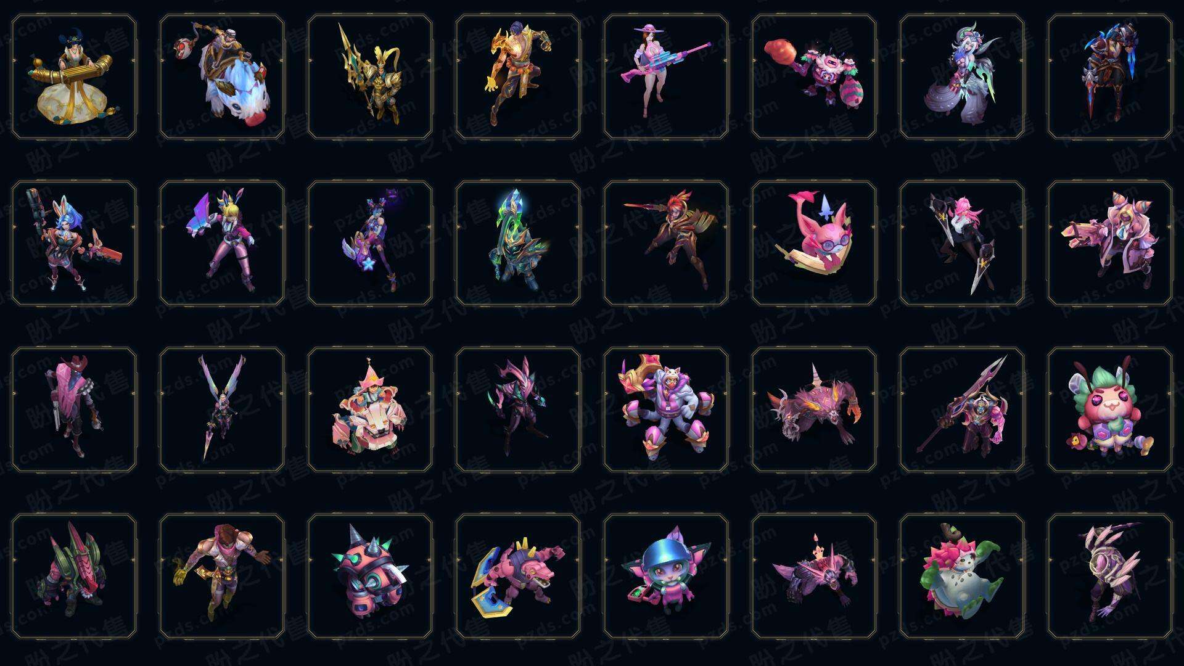The width and height of the screenshot is (1184, 666).
Task: Select the spiked pink round robot skin
Action: click(x=370, y=576)
